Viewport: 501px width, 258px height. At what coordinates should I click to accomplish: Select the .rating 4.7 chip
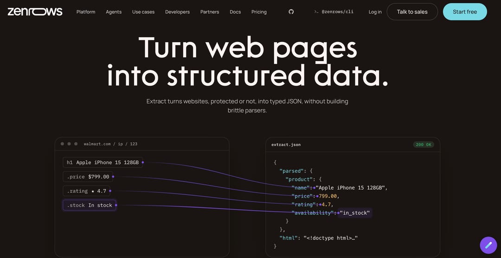tap(86, 191)
